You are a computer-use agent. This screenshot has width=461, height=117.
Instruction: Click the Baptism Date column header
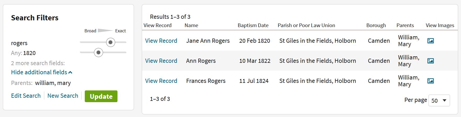coord(253,26)
